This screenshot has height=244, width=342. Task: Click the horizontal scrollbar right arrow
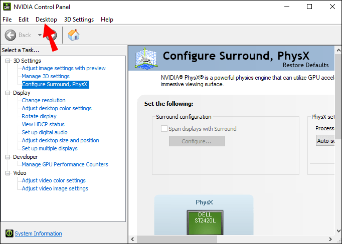(330, 239)
